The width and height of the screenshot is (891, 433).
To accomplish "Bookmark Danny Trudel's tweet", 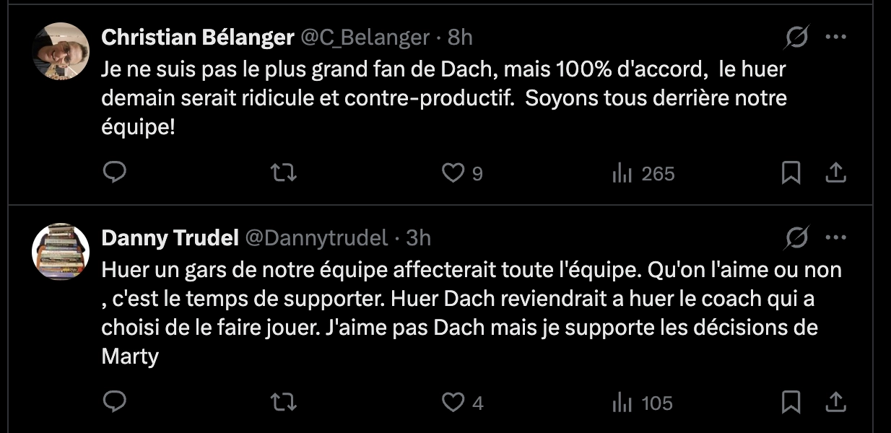I will (791, 402).
